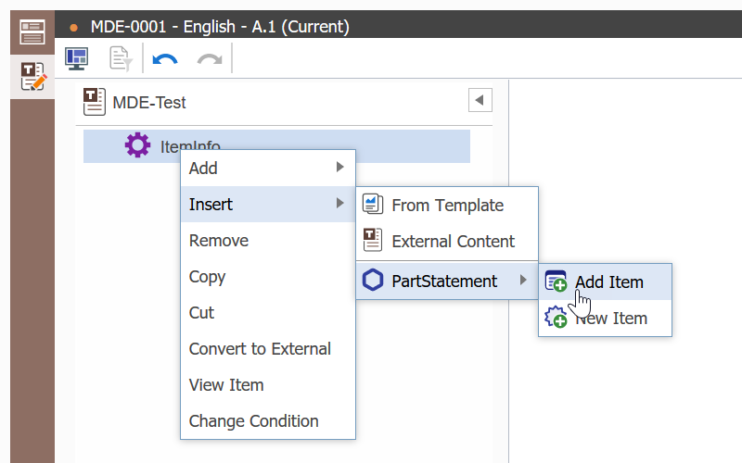Image resolution: width=742 pixels, height=463 pixels.
Task: Choose From Template in the Insert submenu
Action: pyautogui.click(x=447, y=205)
